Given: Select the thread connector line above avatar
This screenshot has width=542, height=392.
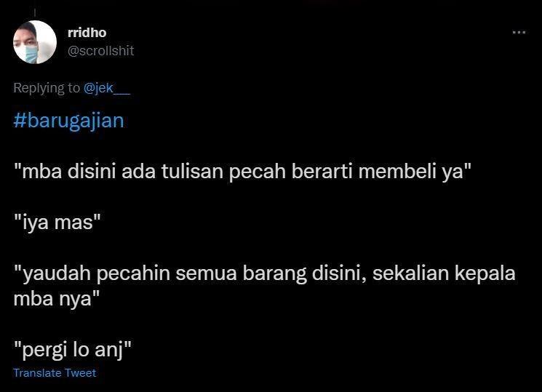Looking at the screenshot, I should [35, 13].
